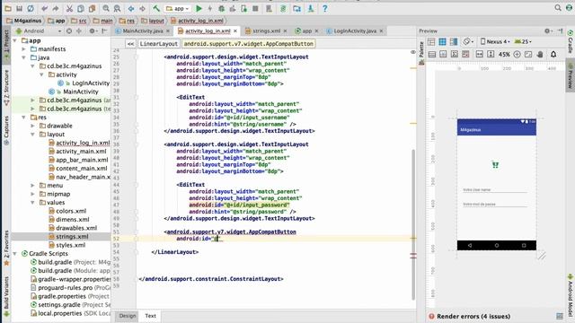This screenshot has width=575, height=323.
Task: Switch preview to Design view mode
Action: pyautogui.click(x=431, y=42)
